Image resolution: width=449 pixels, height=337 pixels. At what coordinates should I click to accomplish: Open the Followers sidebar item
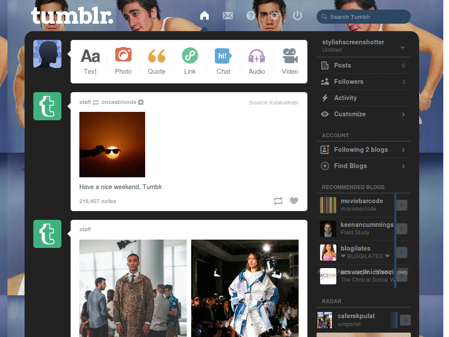pos(363,82)
